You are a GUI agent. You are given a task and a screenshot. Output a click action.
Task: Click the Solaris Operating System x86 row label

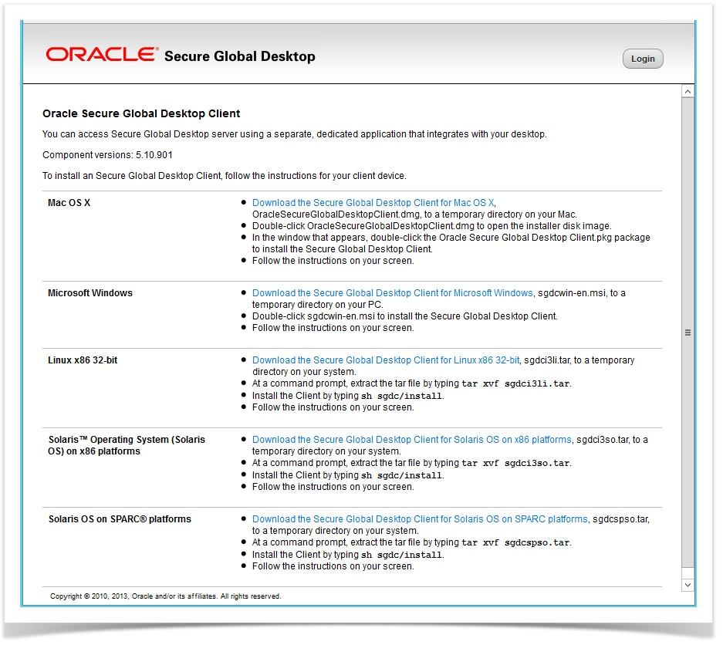(127, 445)
